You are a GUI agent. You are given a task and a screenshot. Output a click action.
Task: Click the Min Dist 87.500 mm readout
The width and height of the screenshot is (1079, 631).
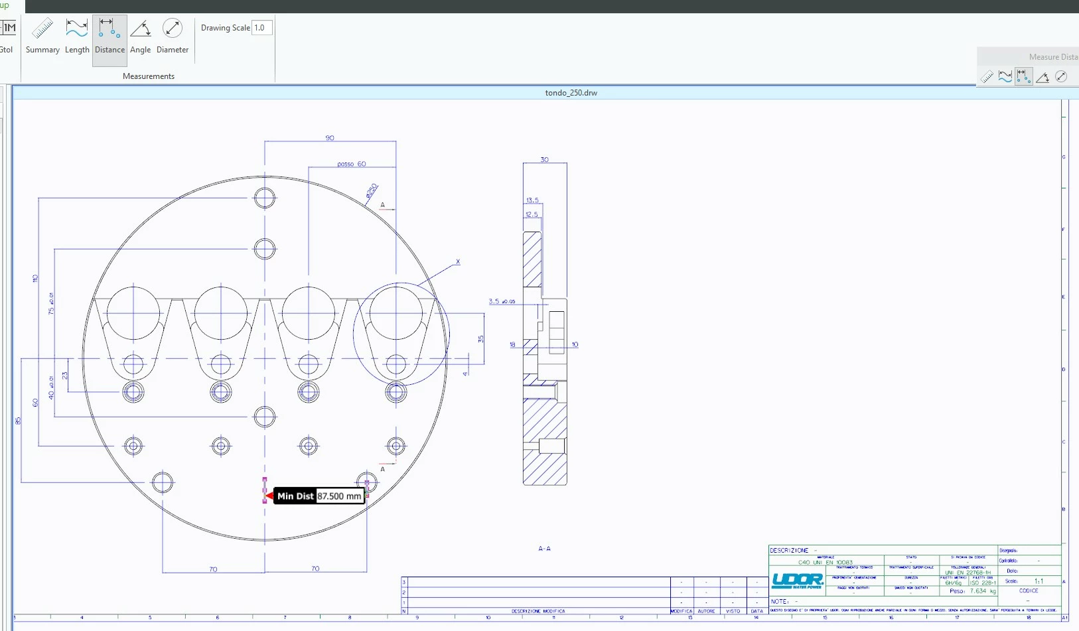tap(320, 496)
